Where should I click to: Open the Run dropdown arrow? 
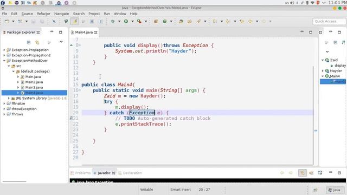[132, 21]
